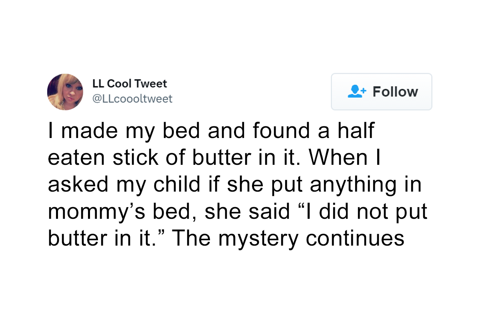Click the display name LL Cool Tweet
The height and width of the screenshot is (320, 480).
point(130,83)
